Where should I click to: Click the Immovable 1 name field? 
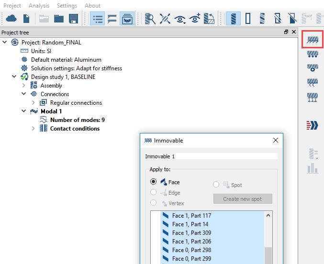211,156
